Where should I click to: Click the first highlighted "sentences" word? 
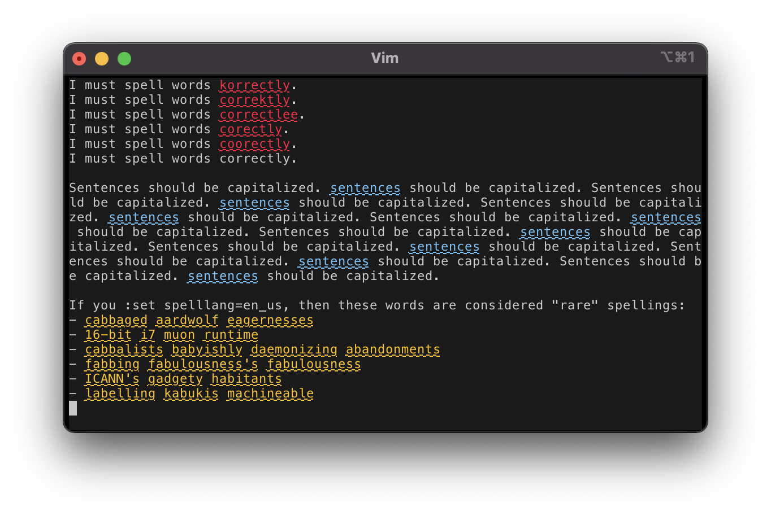click(365, 187)
